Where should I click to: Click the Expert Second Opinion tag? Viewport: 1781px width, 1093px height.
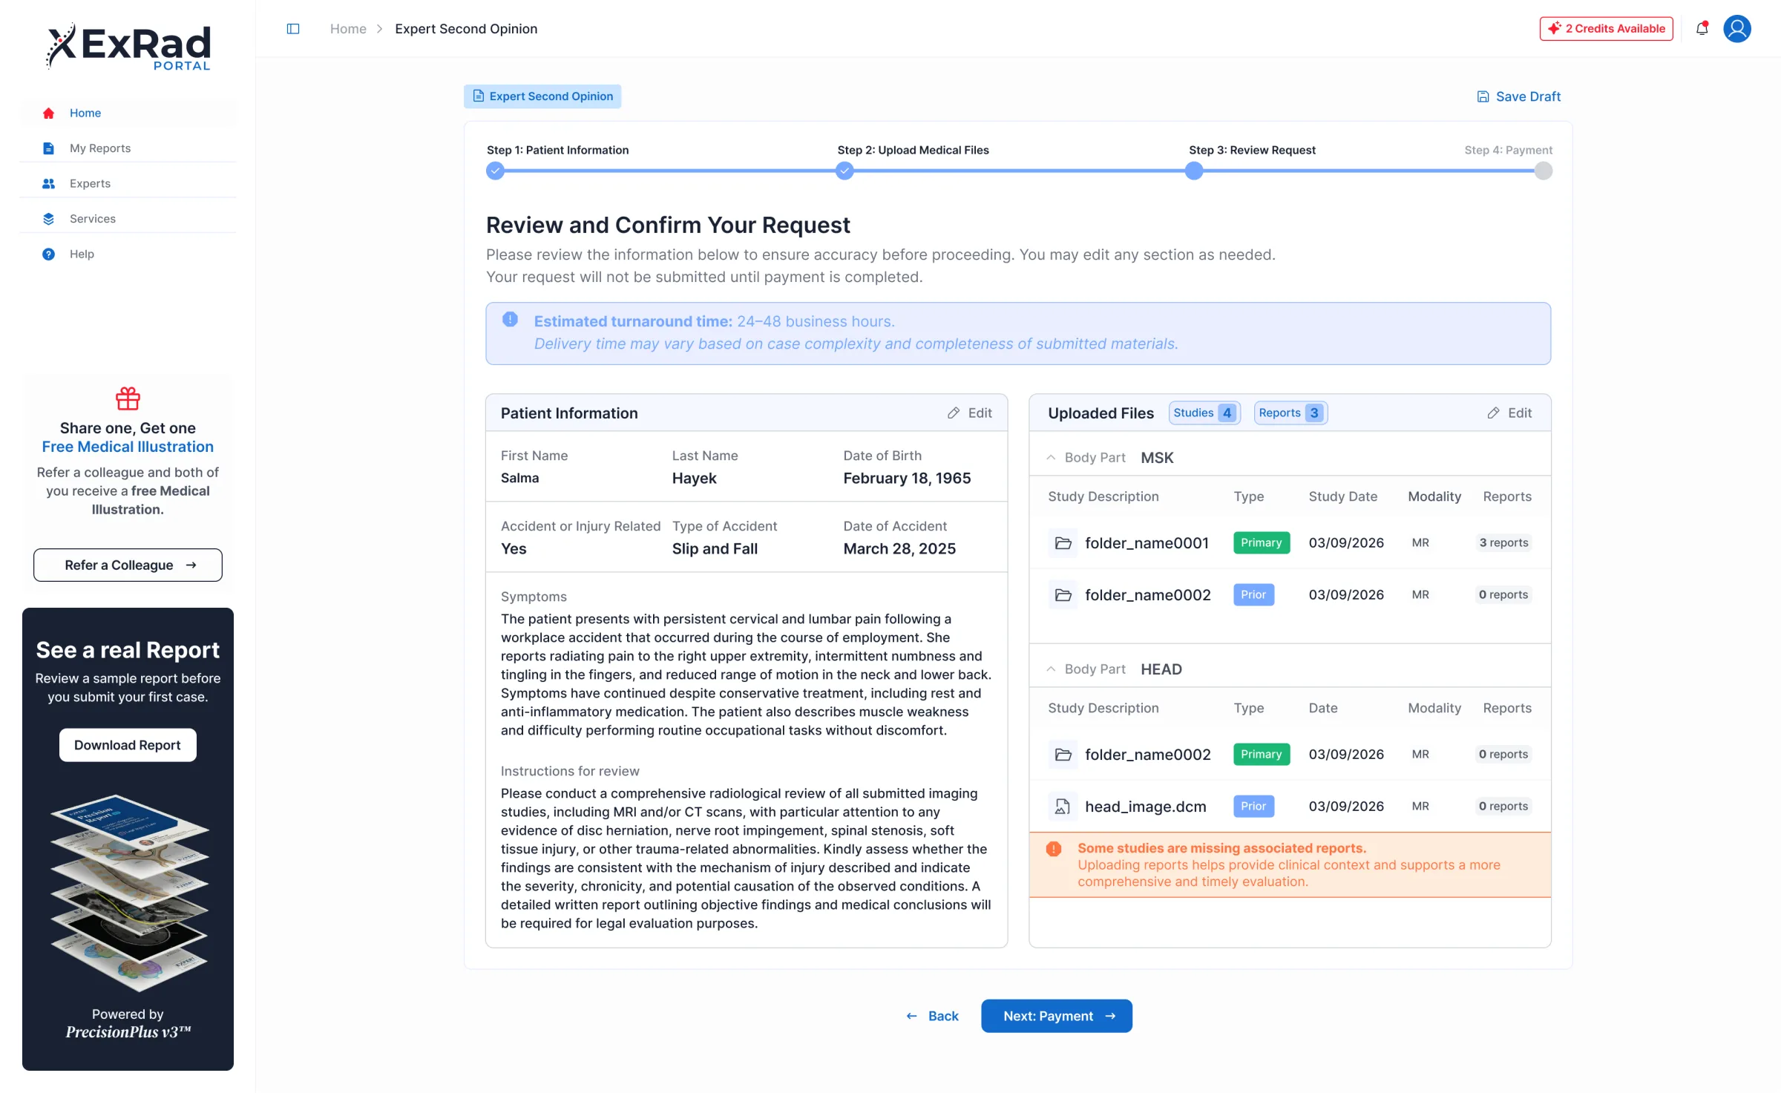pos(542,96)
